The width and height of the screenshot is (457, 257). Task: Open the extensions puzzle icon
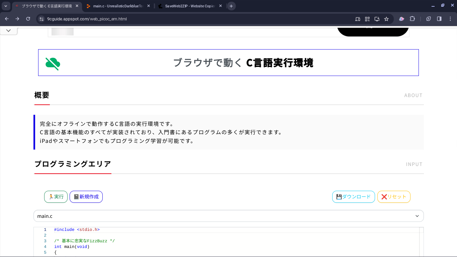(412, 19)
